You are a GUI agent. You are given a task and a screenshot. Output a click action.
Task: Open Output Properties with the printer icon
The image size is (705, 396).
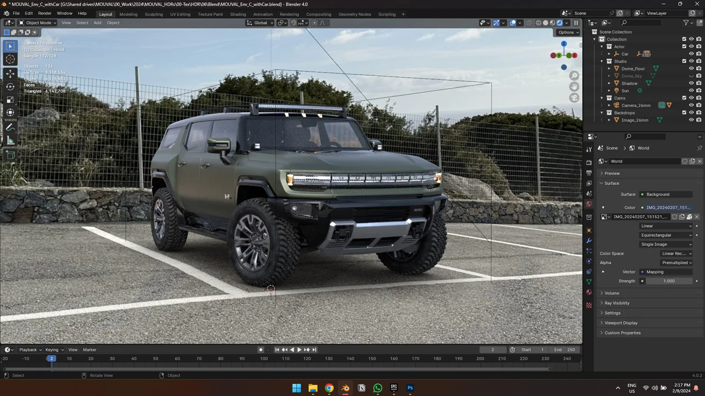(x=589, y=173)
